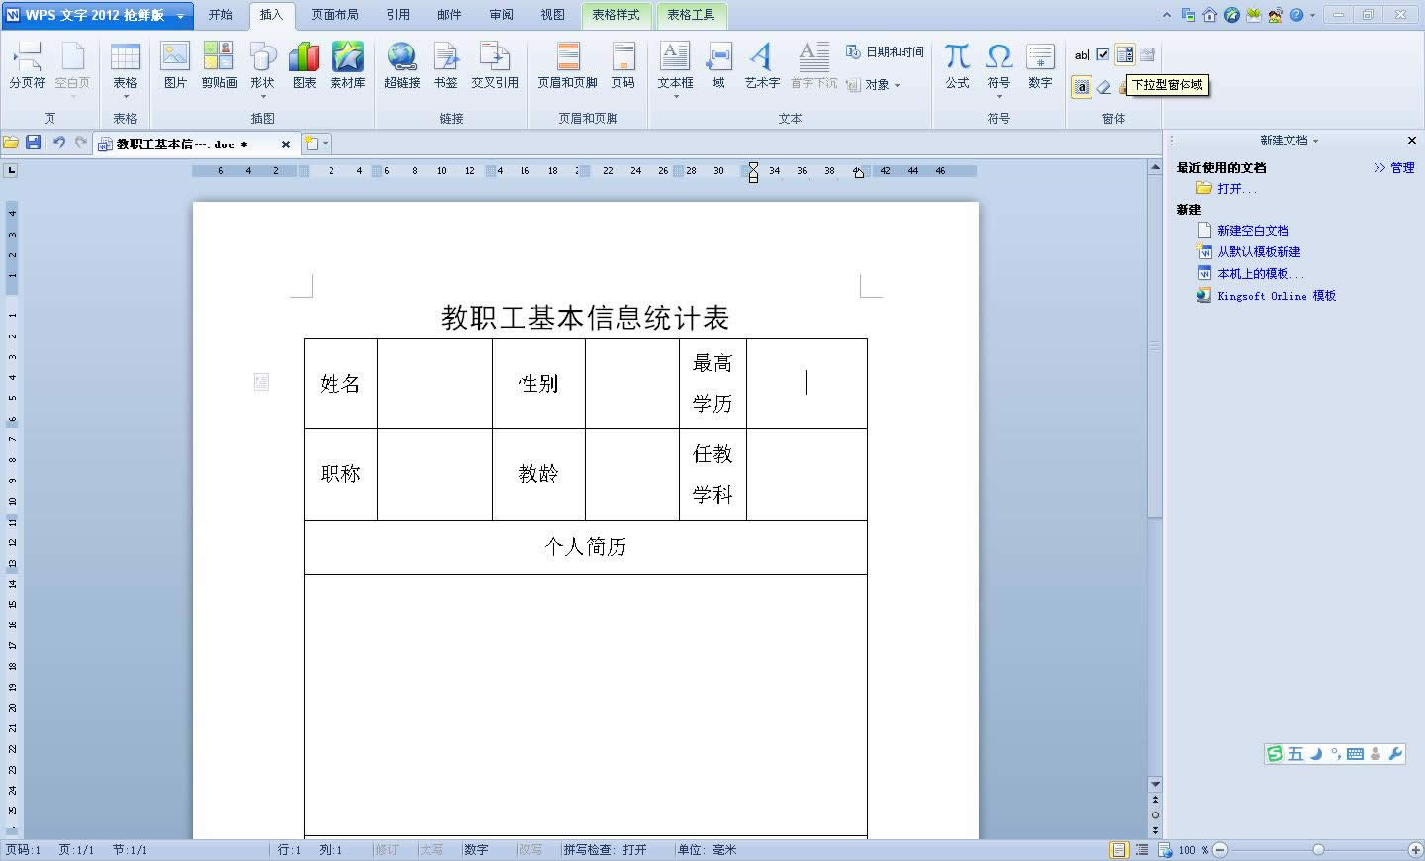The height and width of the screenshot is (861, 1425).
Task: Click the zoom slider handle
Action: (1318, 850)
